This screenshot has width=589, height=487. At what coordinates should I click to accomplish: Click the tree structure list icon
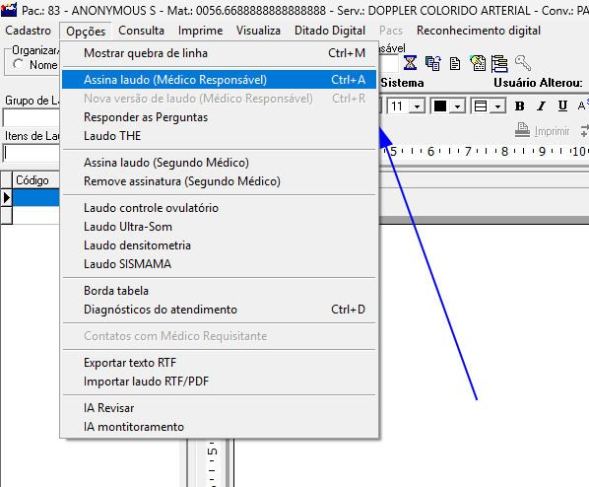(x=500, y=63)
